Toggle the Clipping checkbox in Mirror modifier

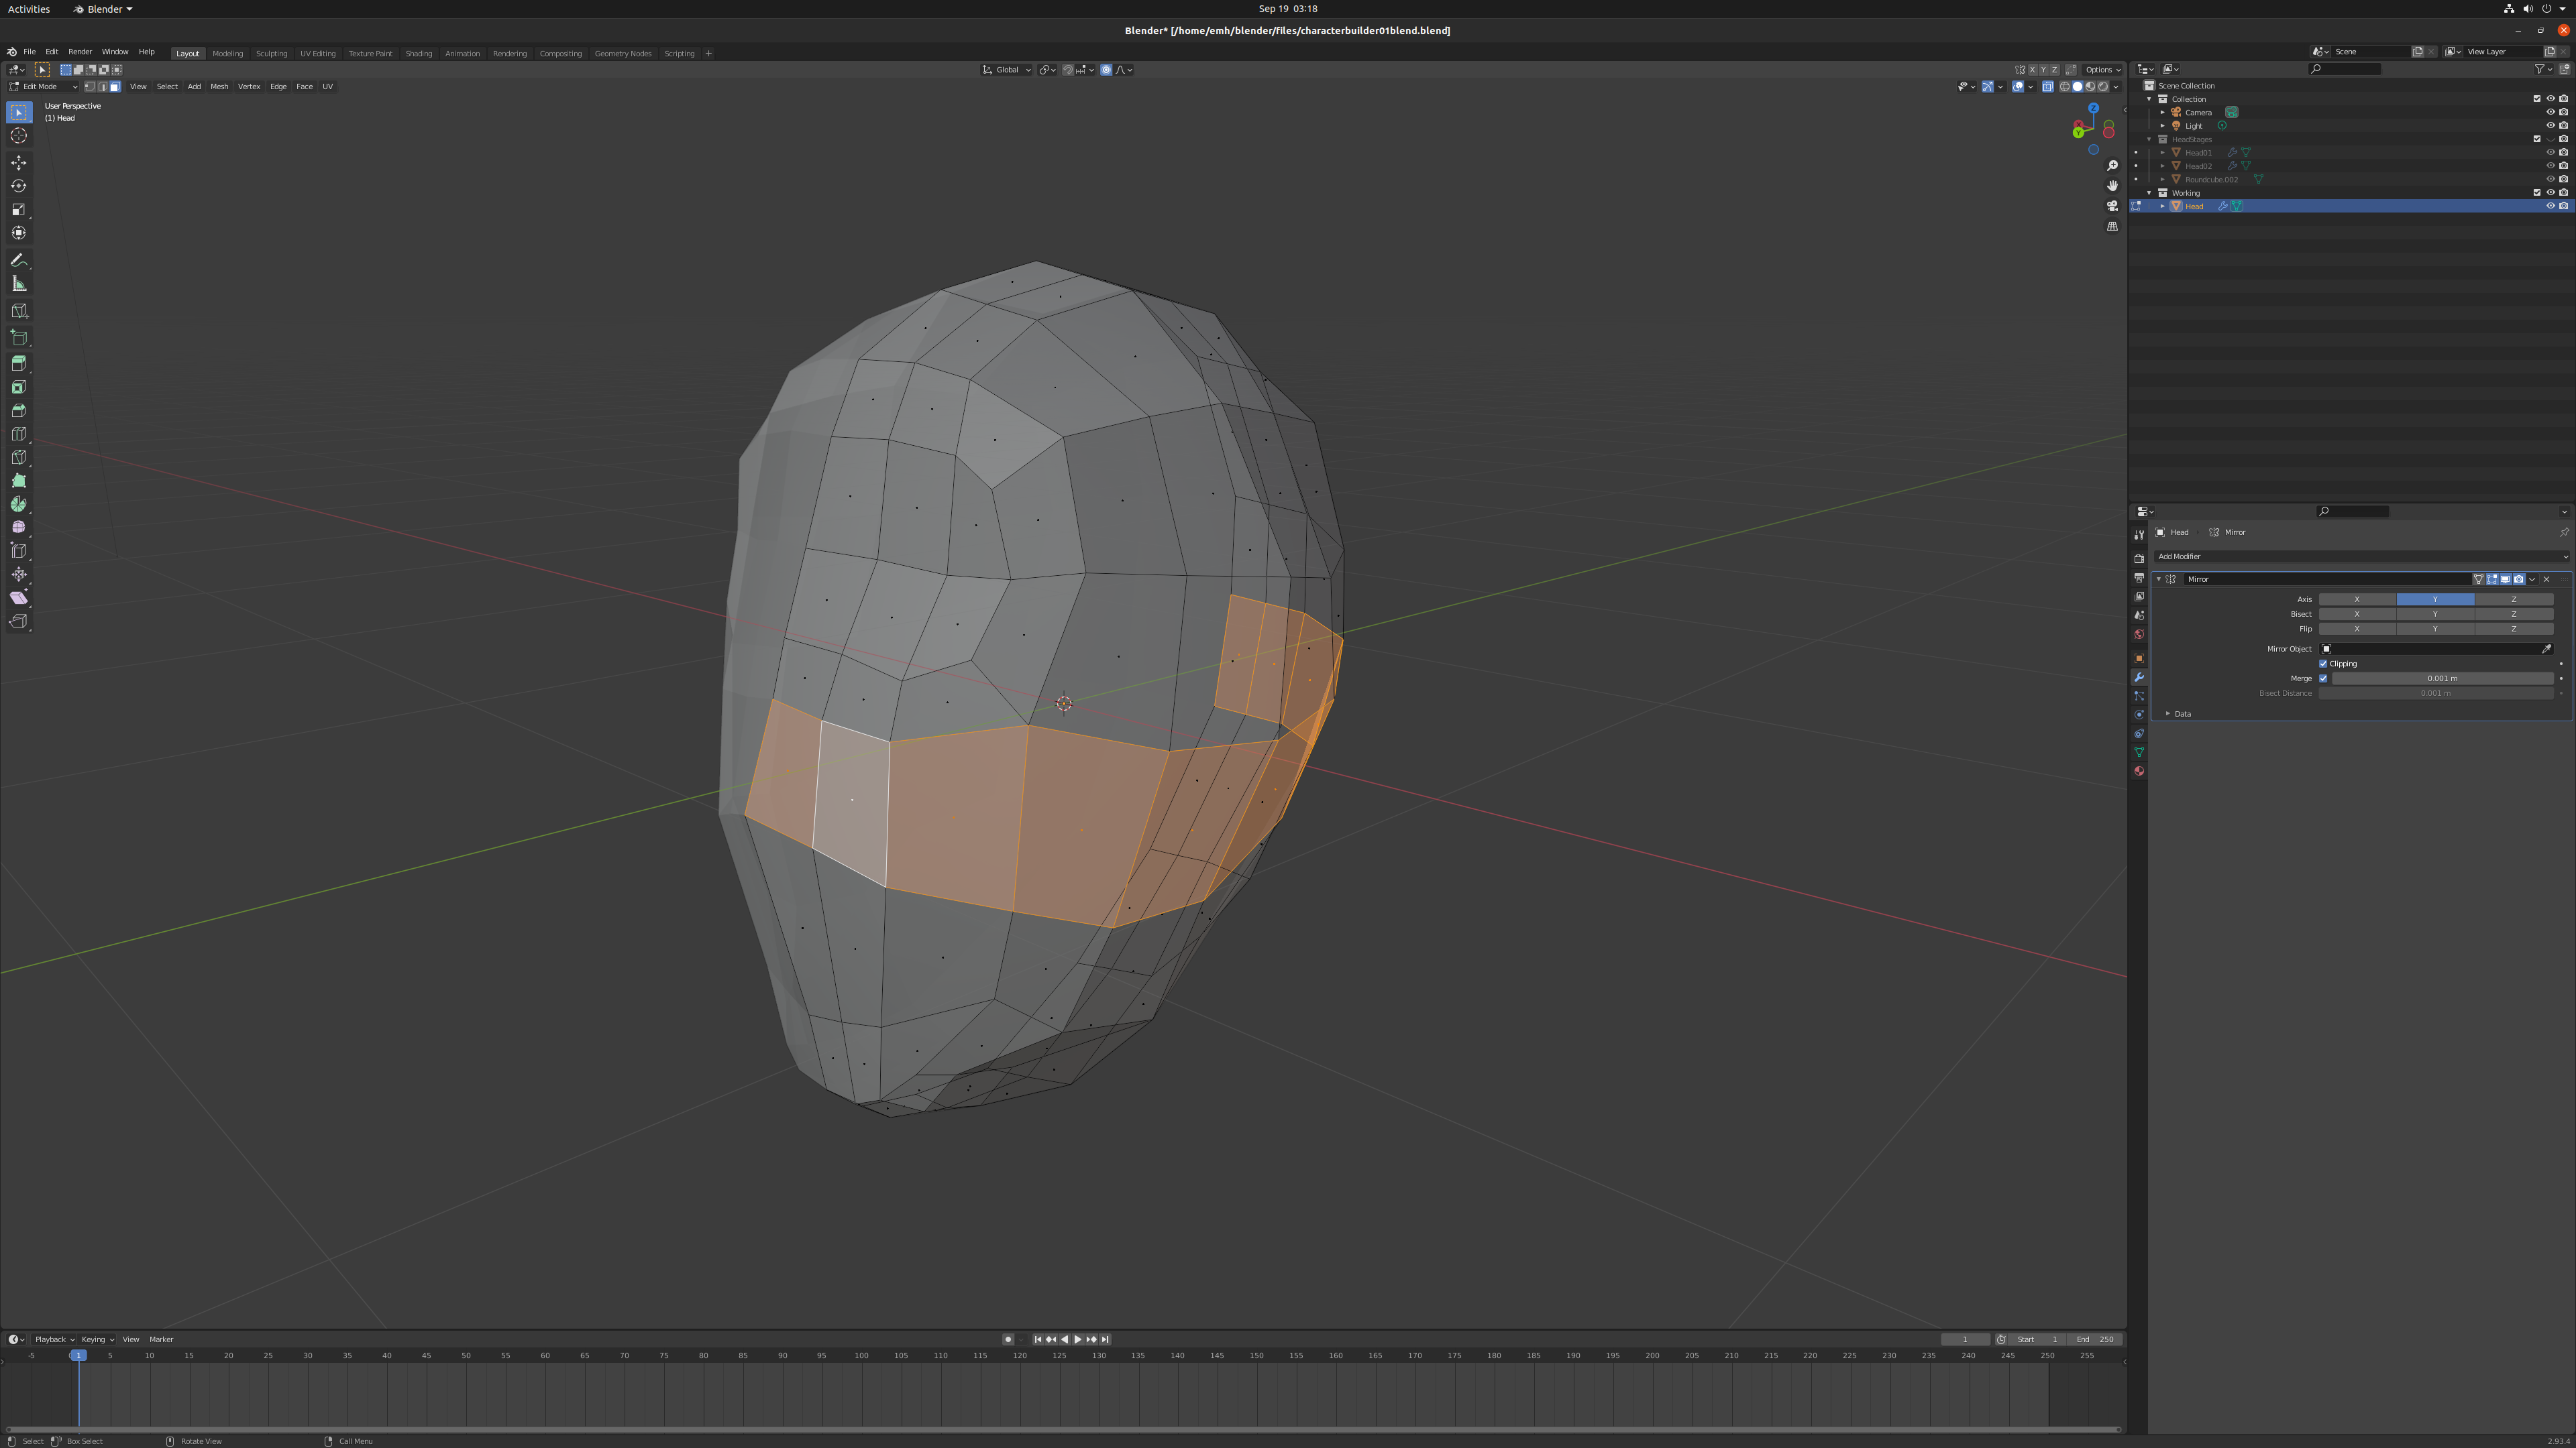point(2323,663)
